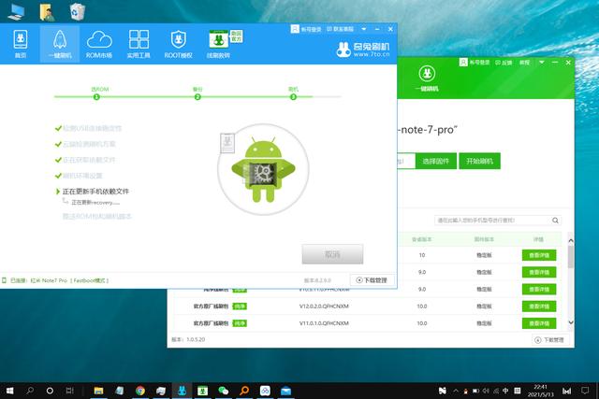
Task: Toggle the 中 input method indicator
Action: (505, 391)
